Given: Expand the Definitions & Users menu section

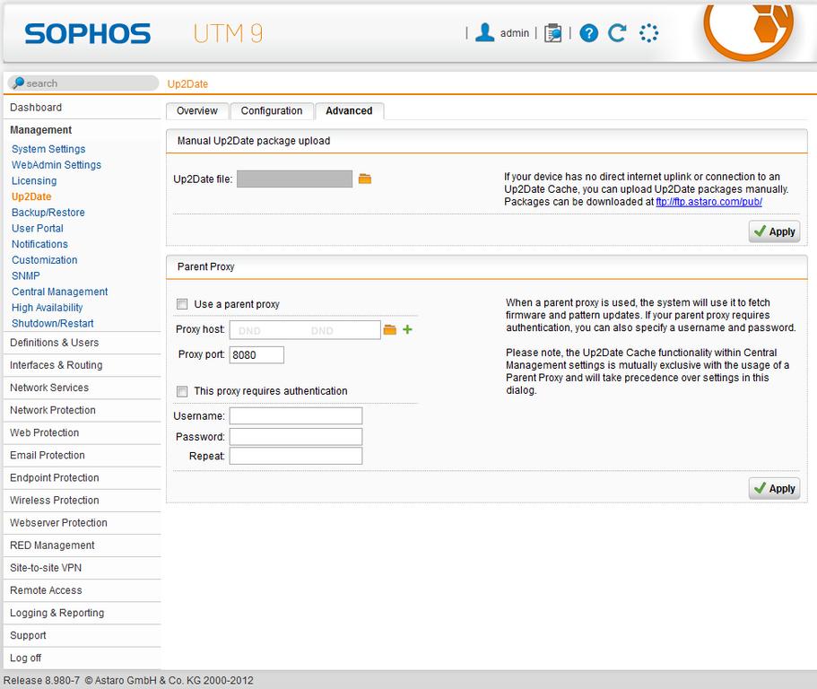Looking at the screenshot, I should click(x=55, y=343).
